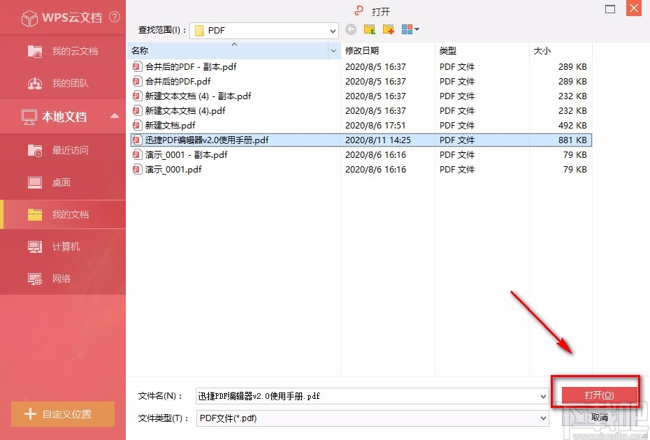
Task: Expand the 文件名 combo box arrow
Action: coord(544,395)
